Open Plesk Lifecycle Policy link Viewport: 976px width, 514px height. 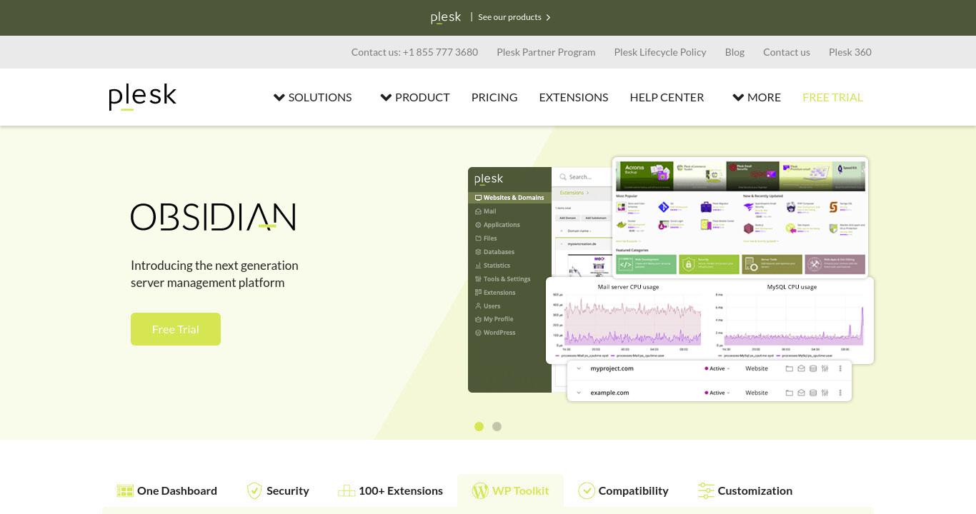coord(660,52)
